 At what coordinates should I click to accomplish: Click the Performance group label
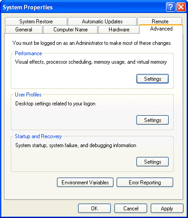[28, 53]
